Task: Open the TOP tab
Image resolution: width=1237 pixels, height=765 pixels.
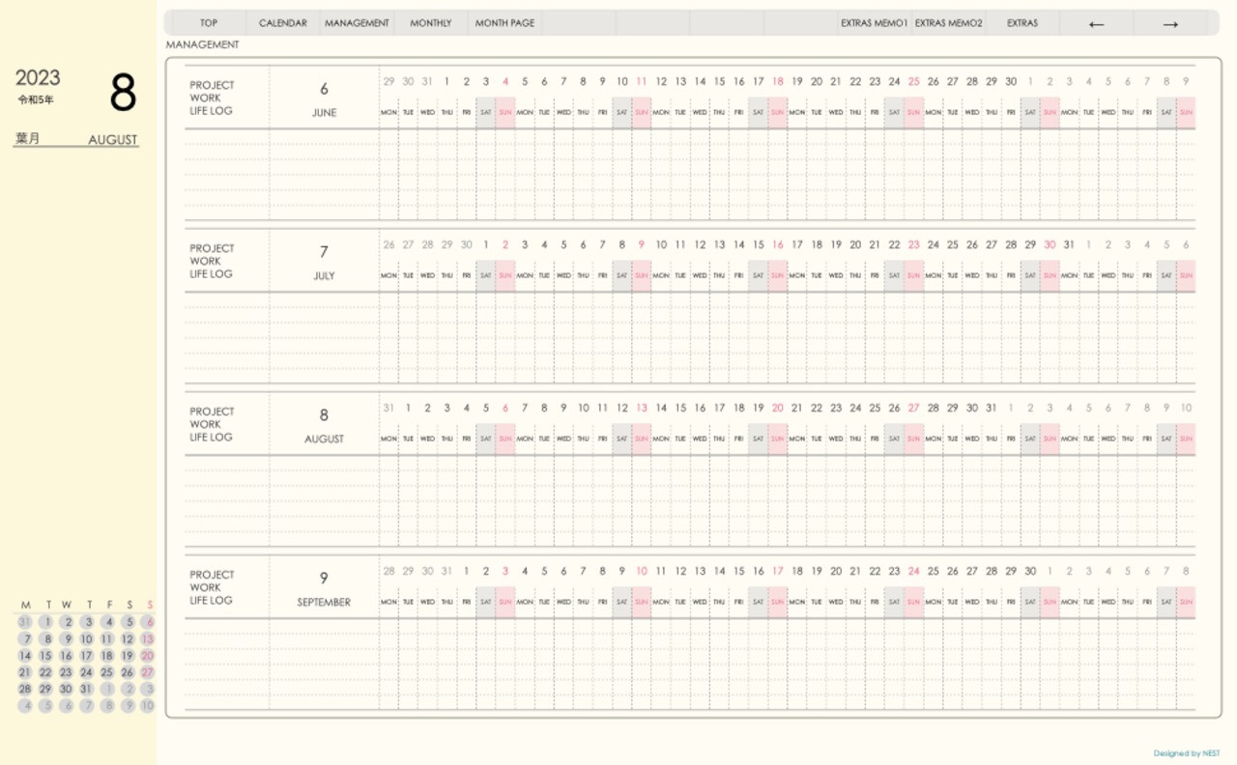Action: [x=209, y=23]
